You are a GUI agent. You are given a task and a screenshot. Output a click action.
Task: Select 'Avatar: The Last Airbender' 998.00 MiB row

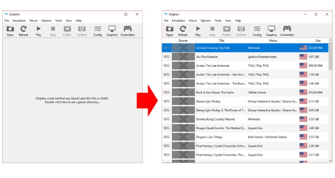click(x=245, y=66)
